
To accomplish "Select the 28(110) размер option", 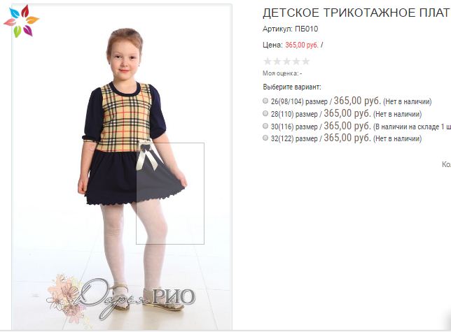I will 265,113.
